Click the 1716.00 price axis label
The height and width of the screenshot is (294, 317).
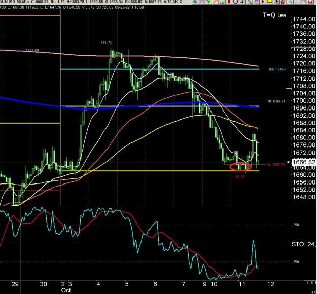pos(304,71)
